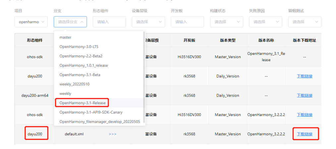The height and width of the screenshot is (149, 336).
Task: Focus the 开发板 input field
Action: pos(187,22)
